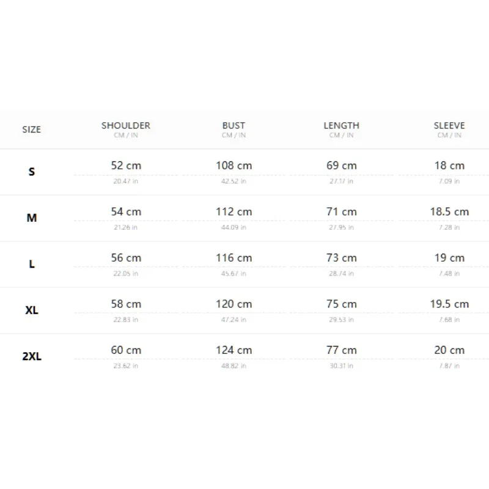Image resolution: width=489 pixels, height=489 pixels.
Task: Click the BUST column header
Action: pyautogui.click(x=233, y=126)
